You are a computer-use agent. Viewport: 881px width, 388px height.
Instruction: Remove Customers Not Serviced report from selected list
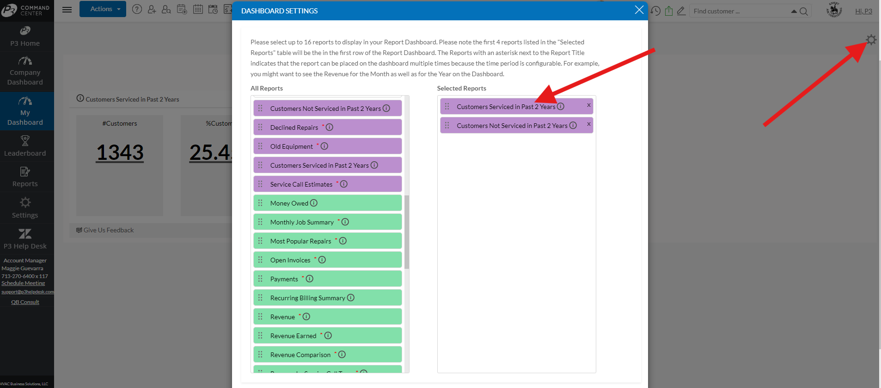click(x=588, y=124)
